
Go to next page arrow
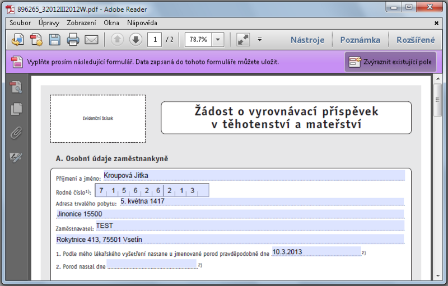pos(136,40)
